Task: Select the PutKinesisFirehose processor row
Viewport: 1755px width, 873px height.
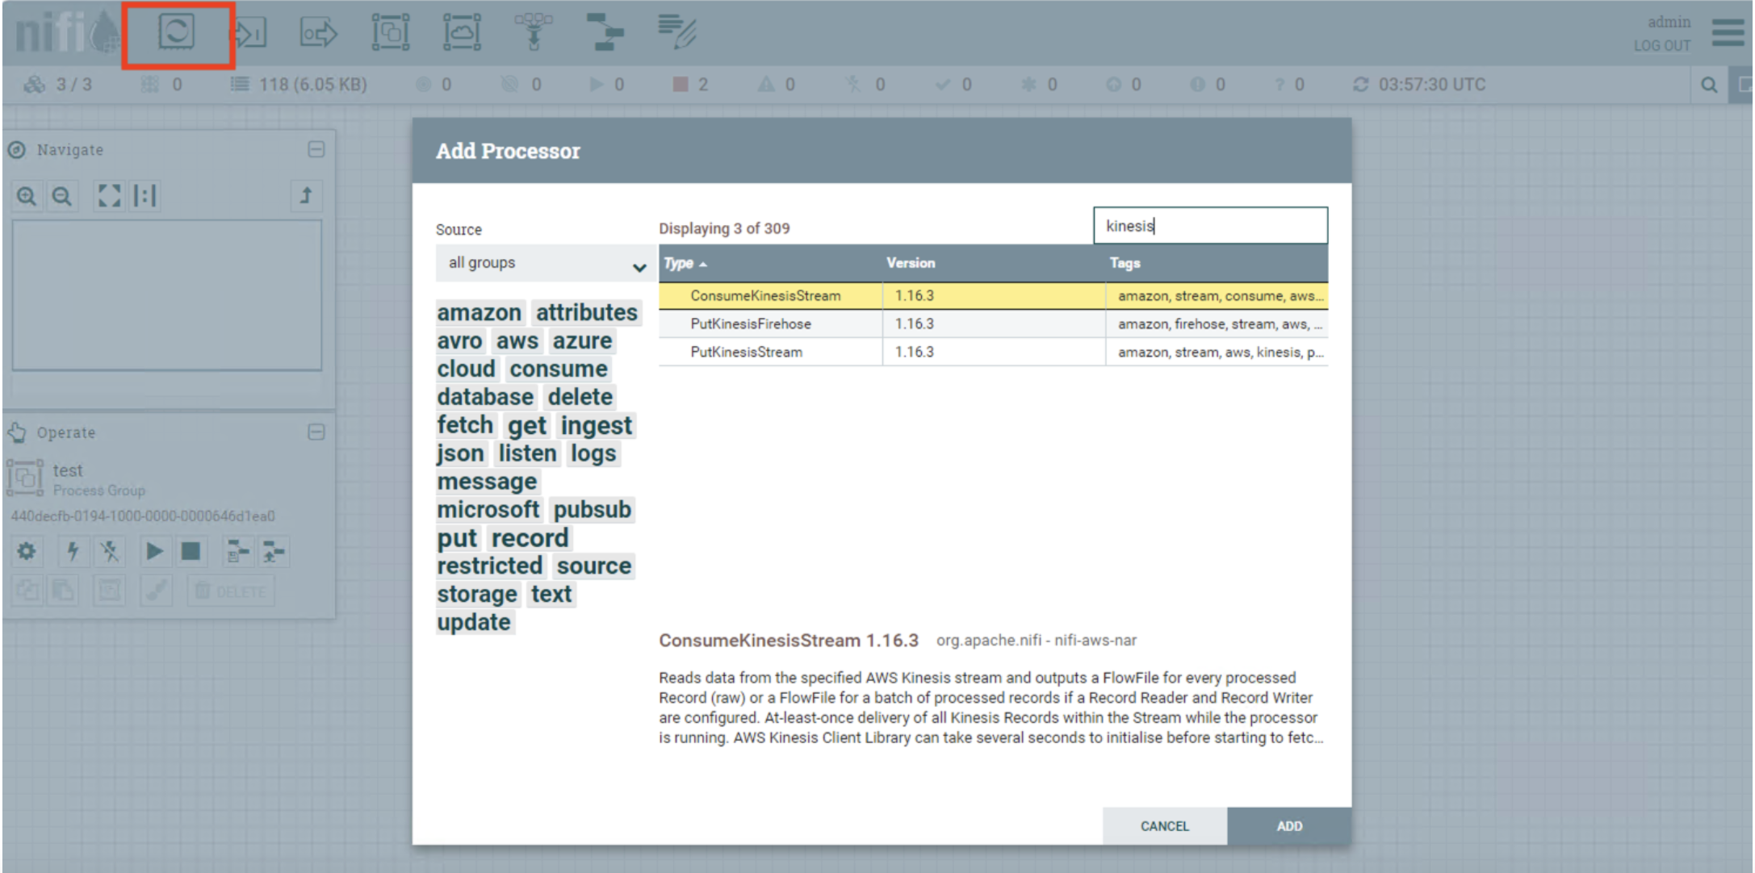Action: coord(751,324)
